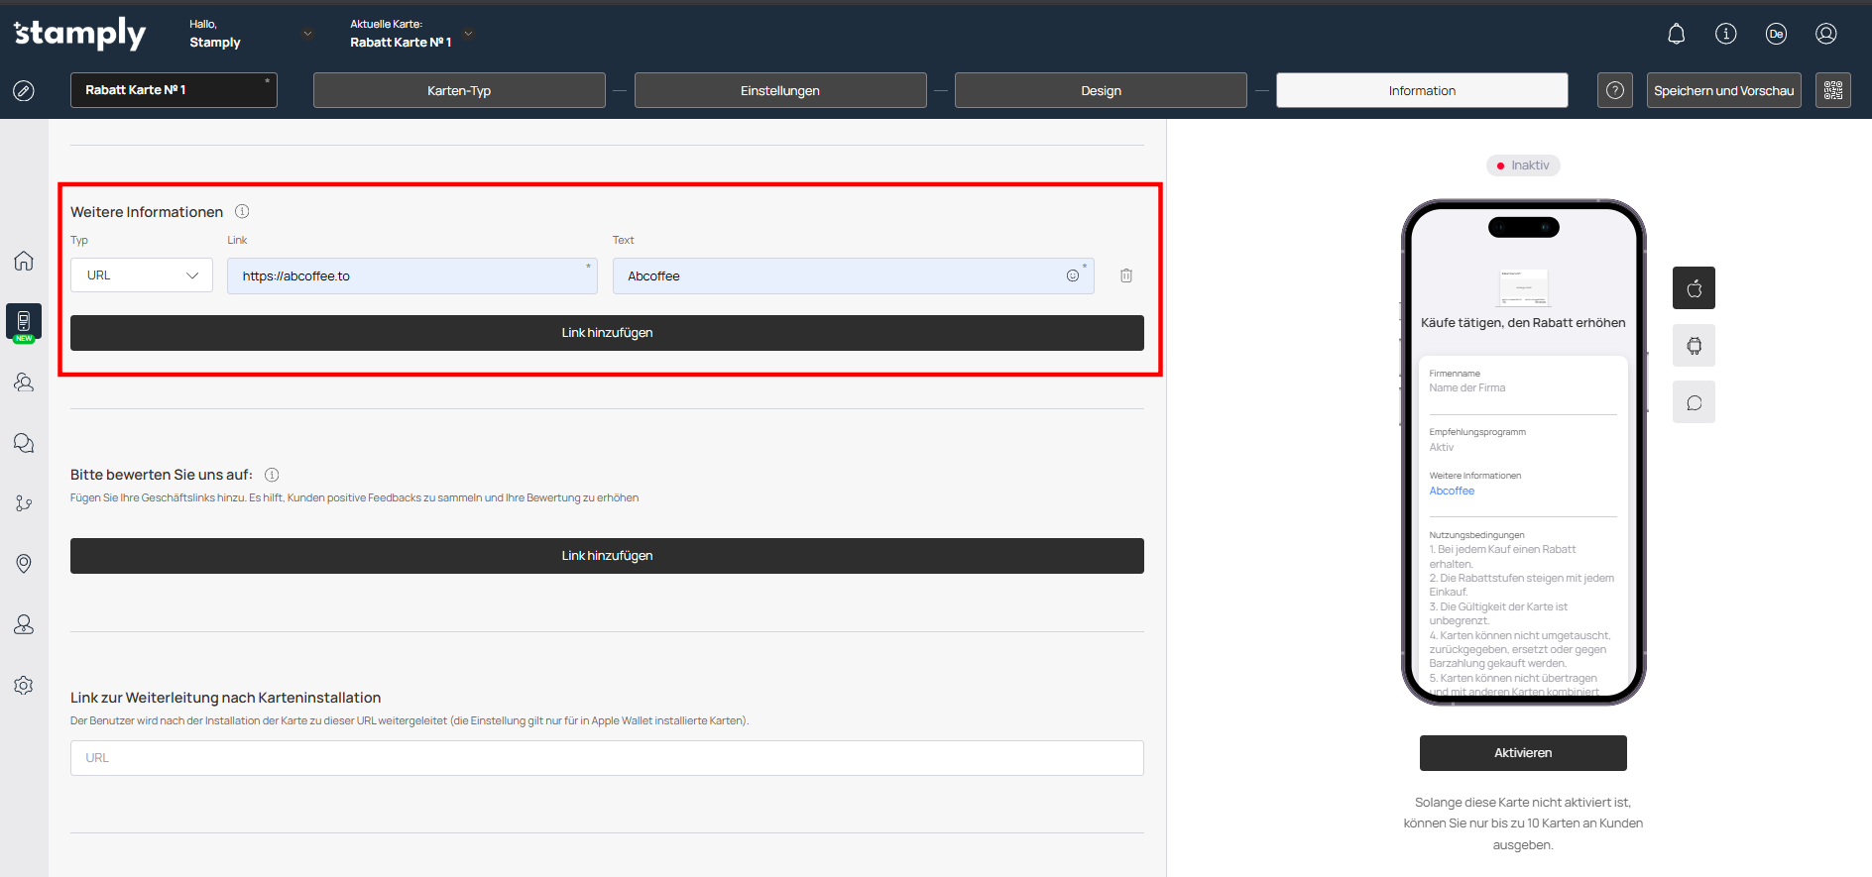Open emoji picker in Text field
This screenshot has width=1872, height=877.
tap(1072, 275)
